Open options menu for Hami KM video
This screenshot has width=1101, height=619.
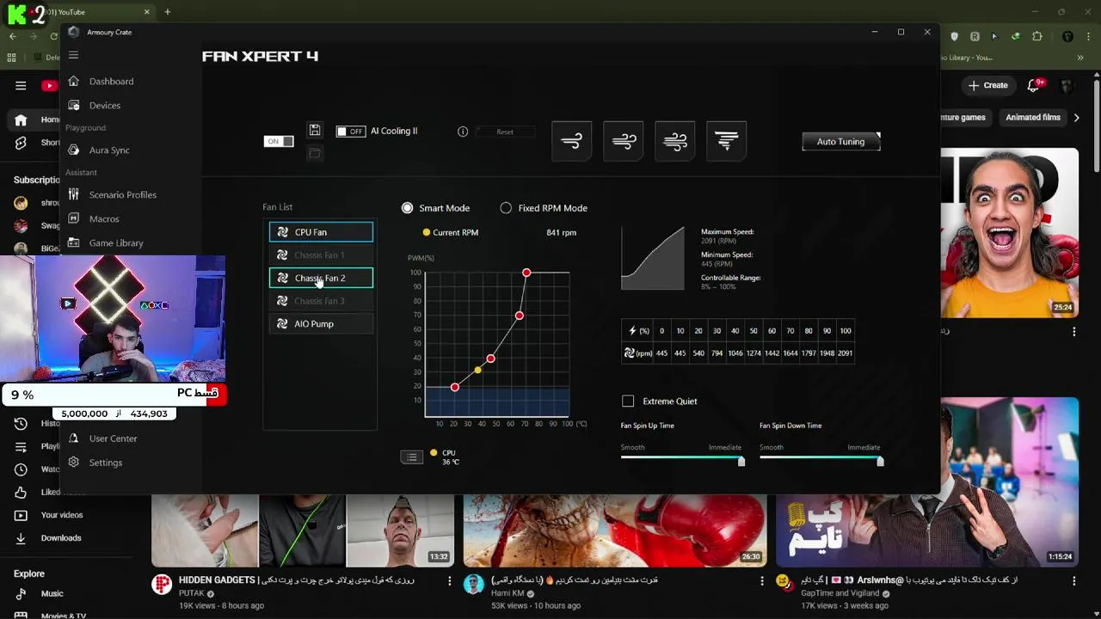point(761,581)
